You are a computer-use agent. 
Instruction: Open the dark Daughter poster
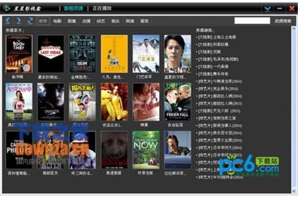pos(51,102)
